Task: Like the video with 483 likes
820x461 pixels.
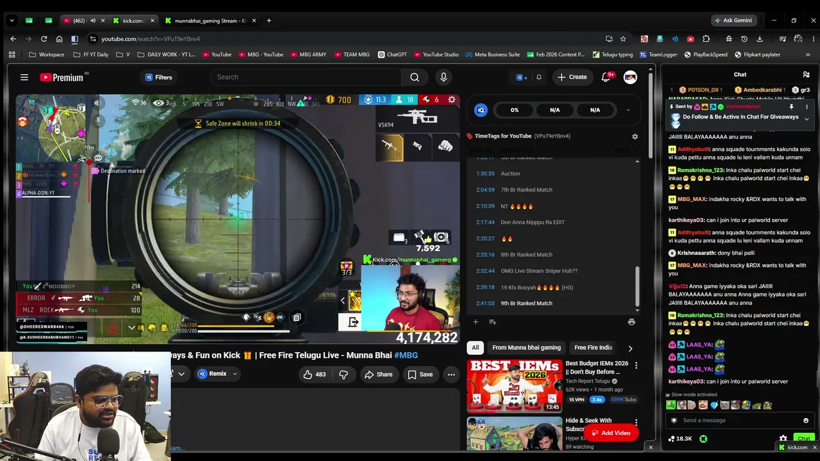Action: pyautogui.click(x=314, y=375)
